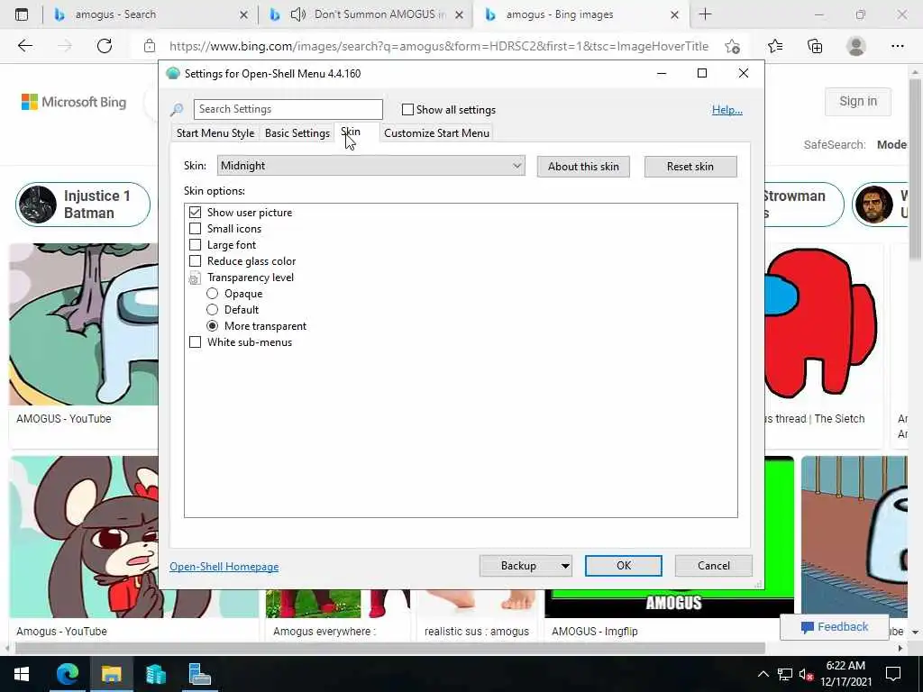Click AMOGUS - YouTube caption text
Image resolution: width=923 pixels, height=692 pixels.
click(x=64, y=418)
